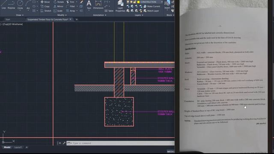This screenshot has height=154, width=274.
Task: Use the Copy command in Modify
Action: pyautogui.click(x=45, y=6)
